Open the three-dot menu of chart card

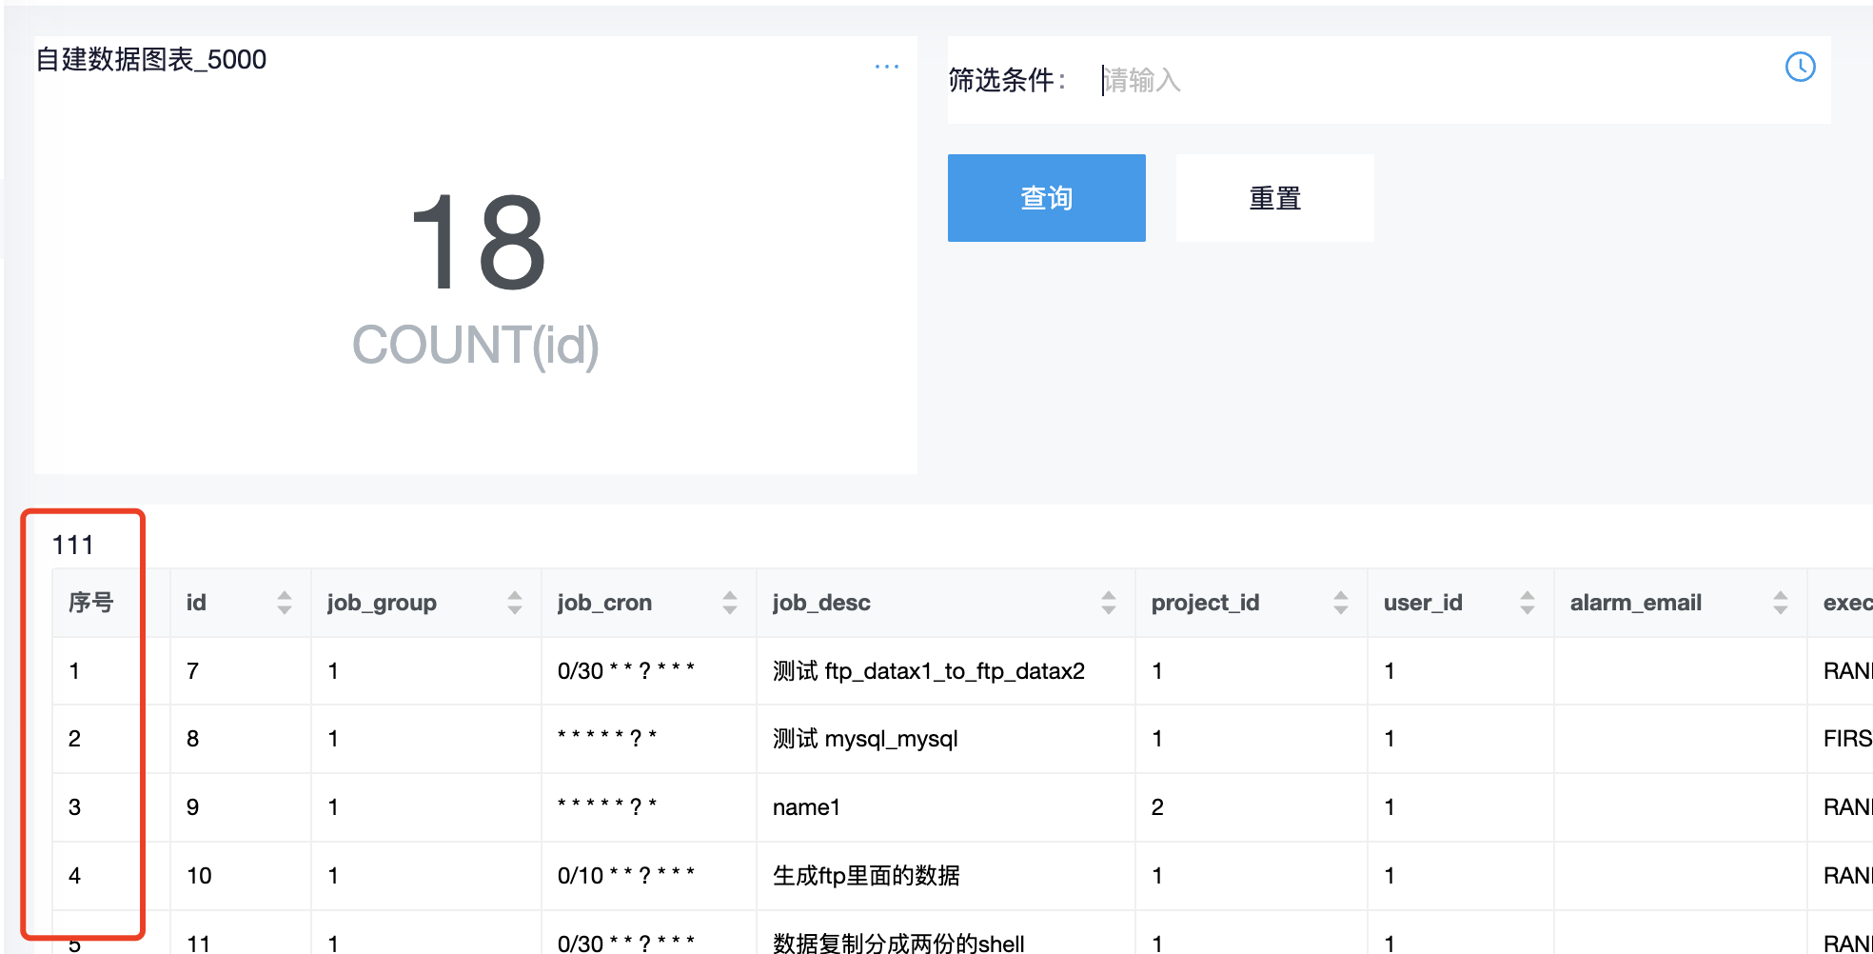coord(887,67)
